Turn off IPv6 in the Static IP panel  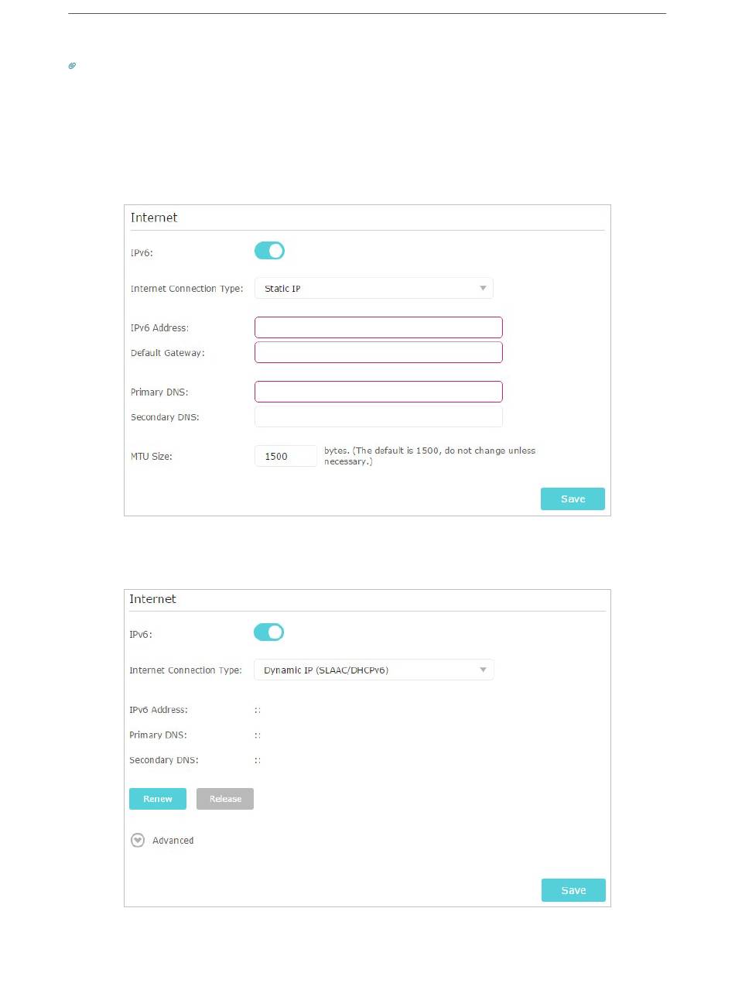tap(269, 251)
